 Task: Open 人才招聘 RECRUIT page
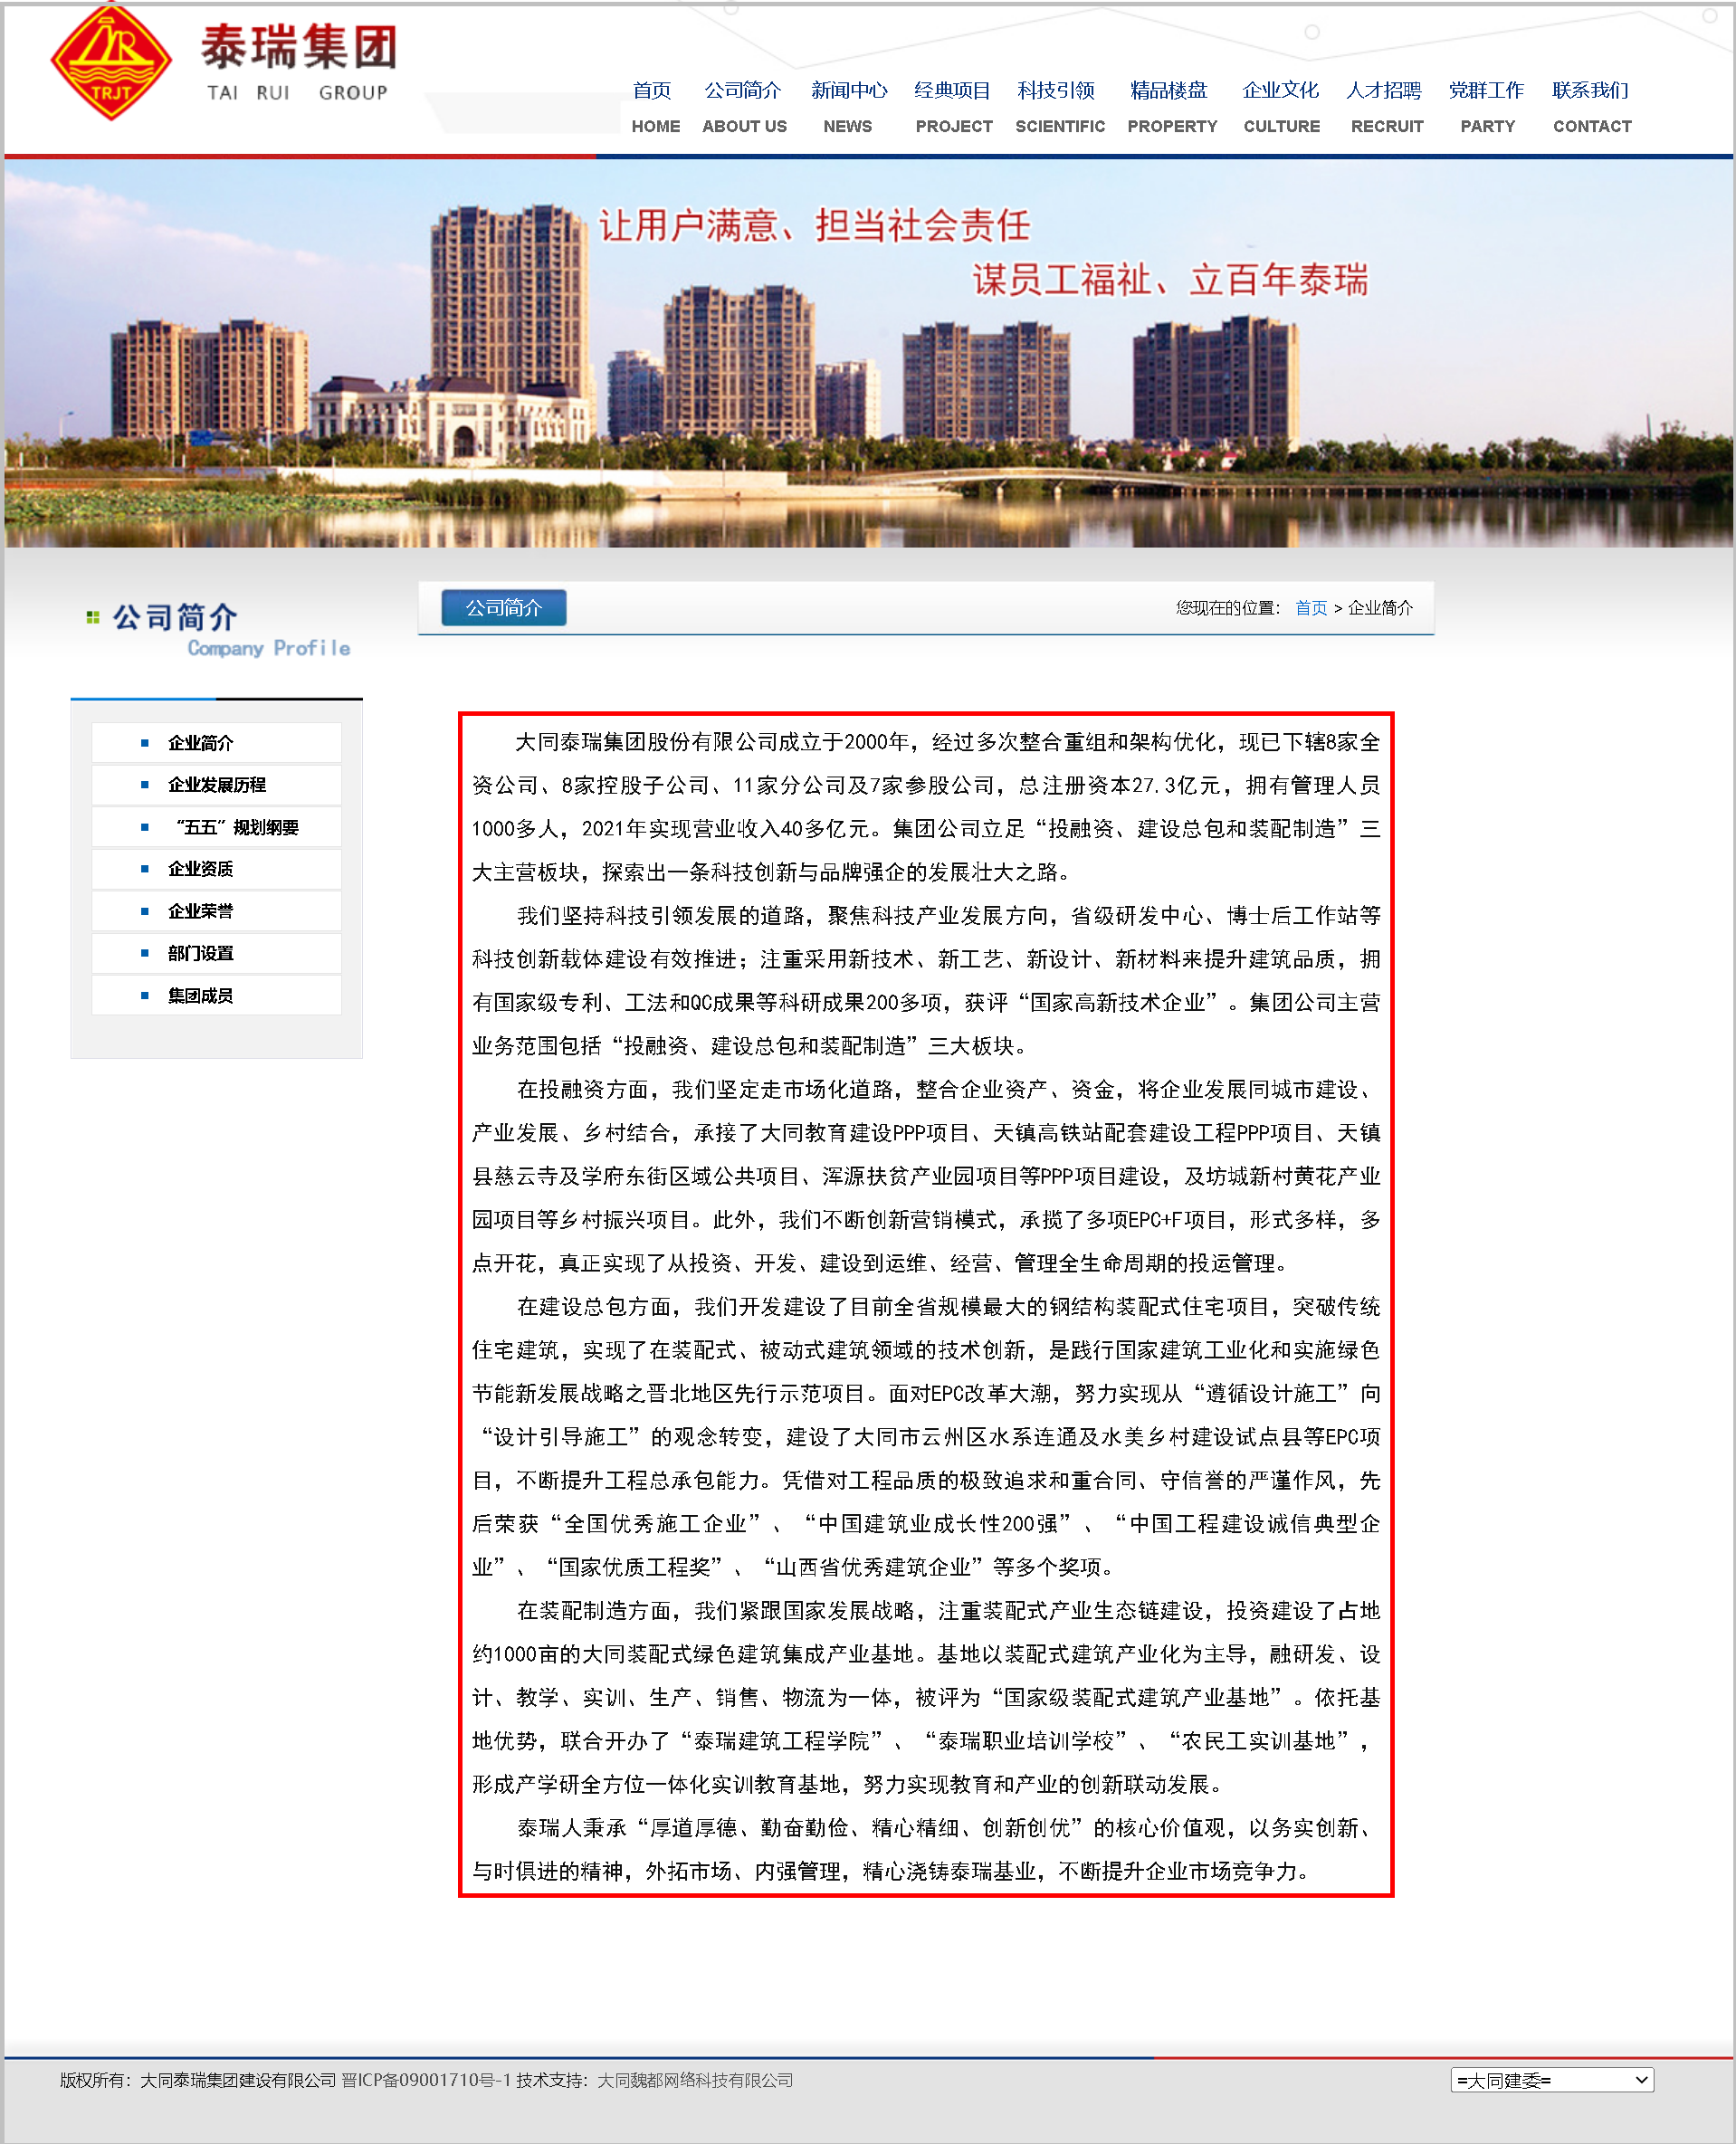1386,106
